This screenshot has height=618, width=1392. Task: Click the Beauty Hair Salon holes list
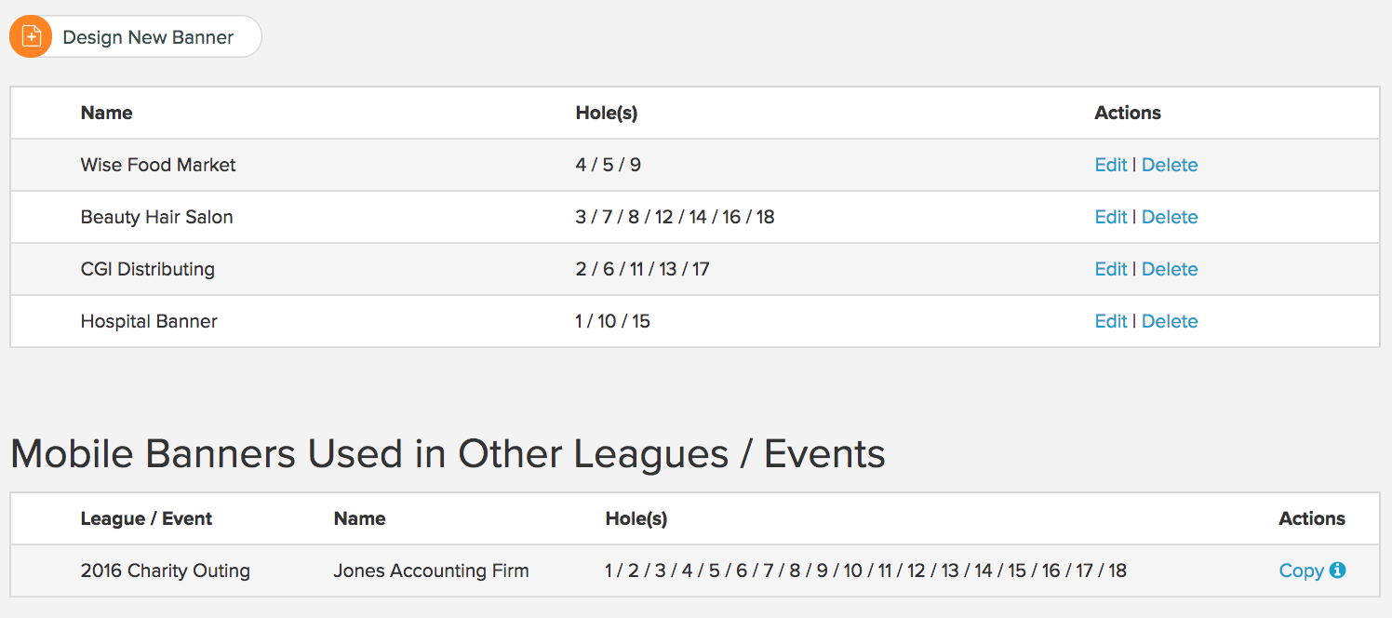pos(675,217)
